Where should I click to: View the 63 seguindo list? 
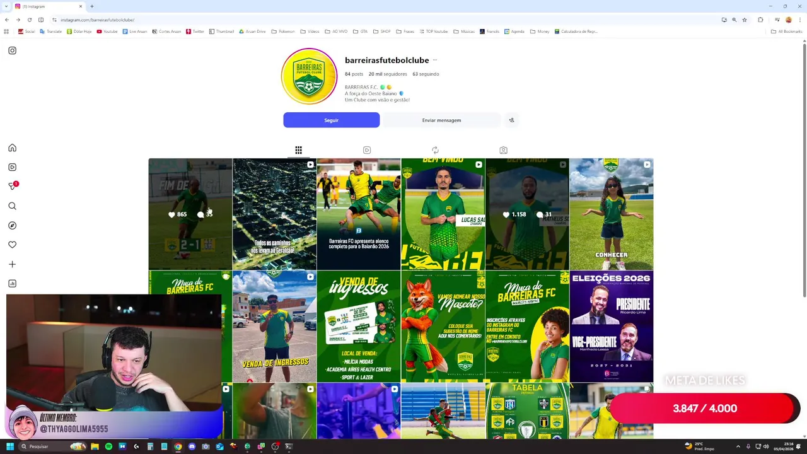point(426,74)
